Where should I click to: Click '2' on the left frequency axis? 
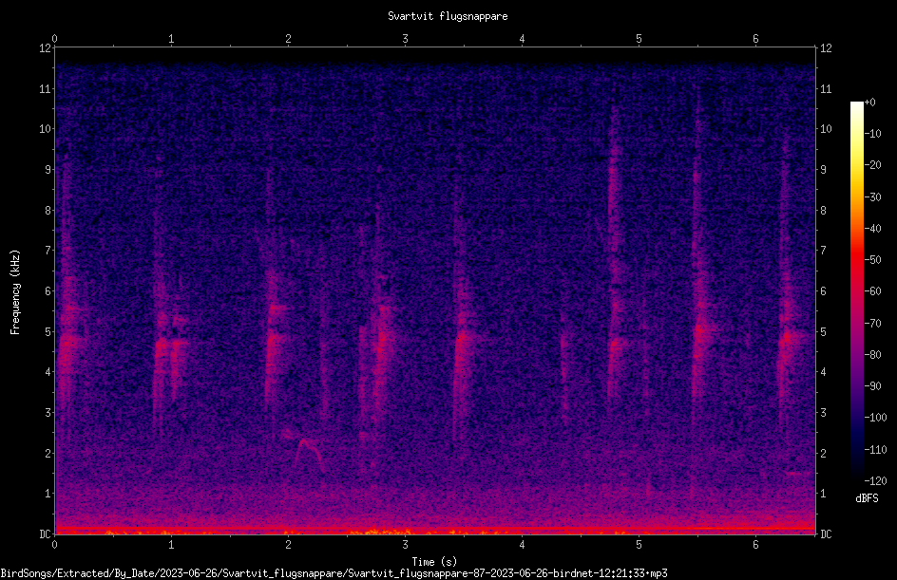[48, 453]
